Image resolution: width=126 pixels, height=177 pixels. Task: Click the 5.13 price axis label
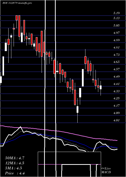tap(116, 18)
